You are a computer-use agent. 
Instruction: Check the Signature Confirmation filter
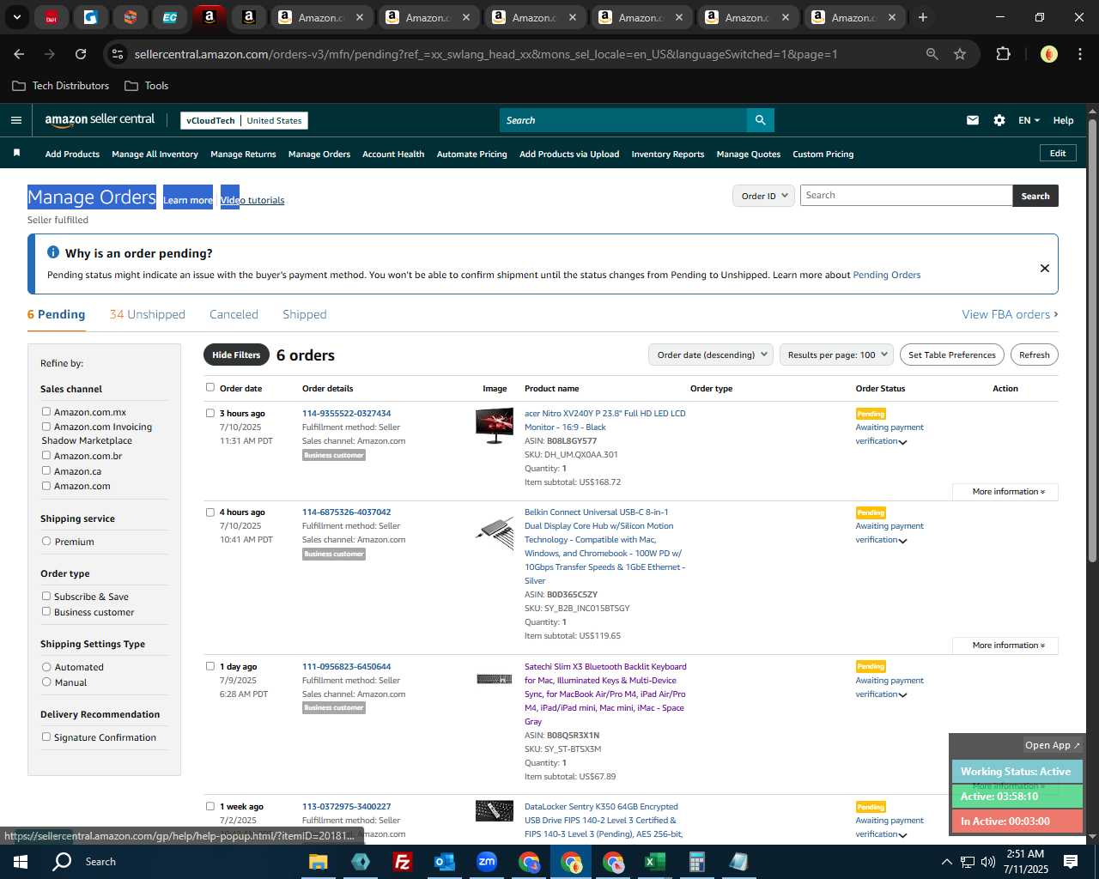46,737
